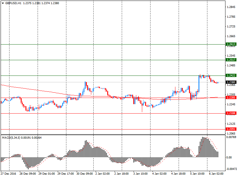This screenshot has width=237, height=177.
Task: Click the 1.2125 price scale value
Action: coord(231,124)
